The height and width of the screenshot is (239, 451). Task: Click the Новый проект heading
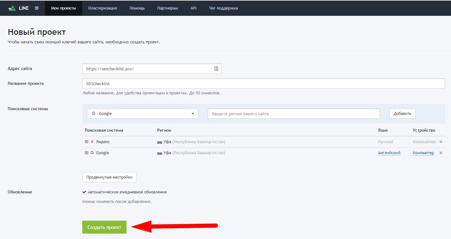37,32
